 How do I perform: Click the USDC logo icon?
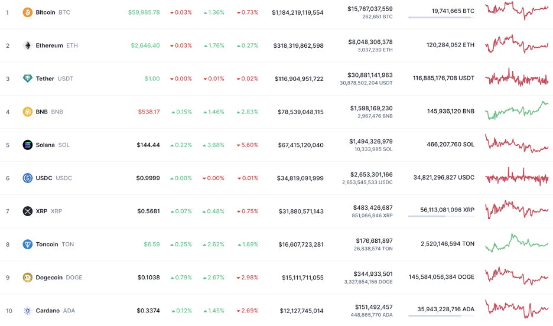coord(27,178)
